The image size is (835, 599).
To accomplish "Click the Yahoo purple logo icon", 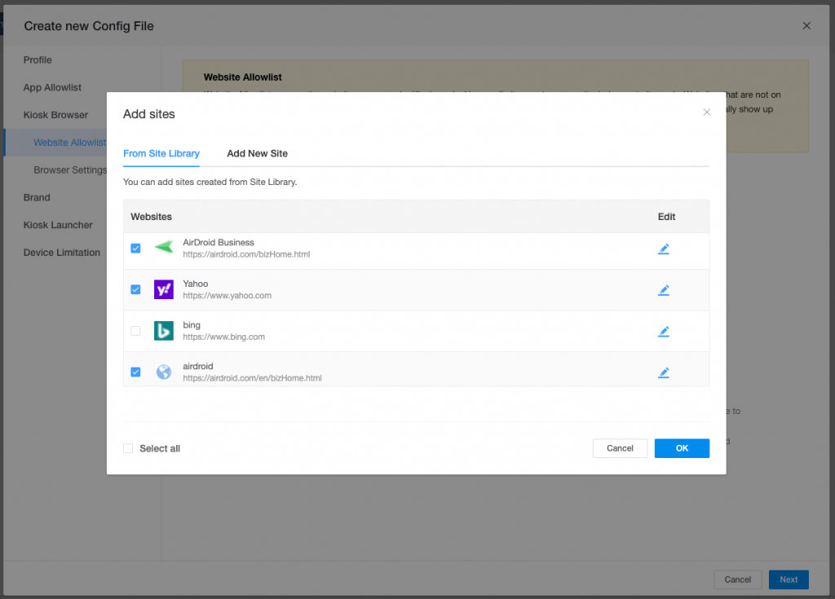I will (x=164, y=289).
